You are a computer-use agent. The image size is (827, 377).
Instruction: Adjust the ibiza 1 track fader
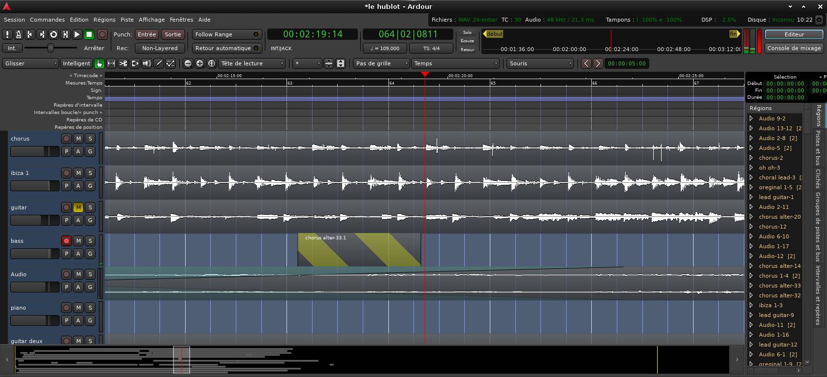pyautogui.click(x=34, y=186)
